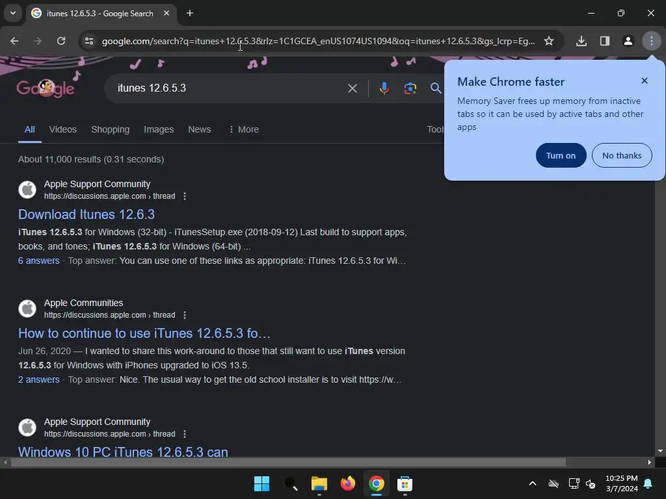Image resolution: width=666 pixels, height=499 pixels.
Task: Click the Google doodle logo
Action: [x=46, y=88]
